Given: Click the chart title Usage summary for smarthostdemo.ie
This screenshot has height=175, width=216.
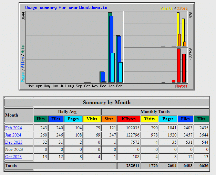Looking at the screenshot, I should [x=66, y=8].
